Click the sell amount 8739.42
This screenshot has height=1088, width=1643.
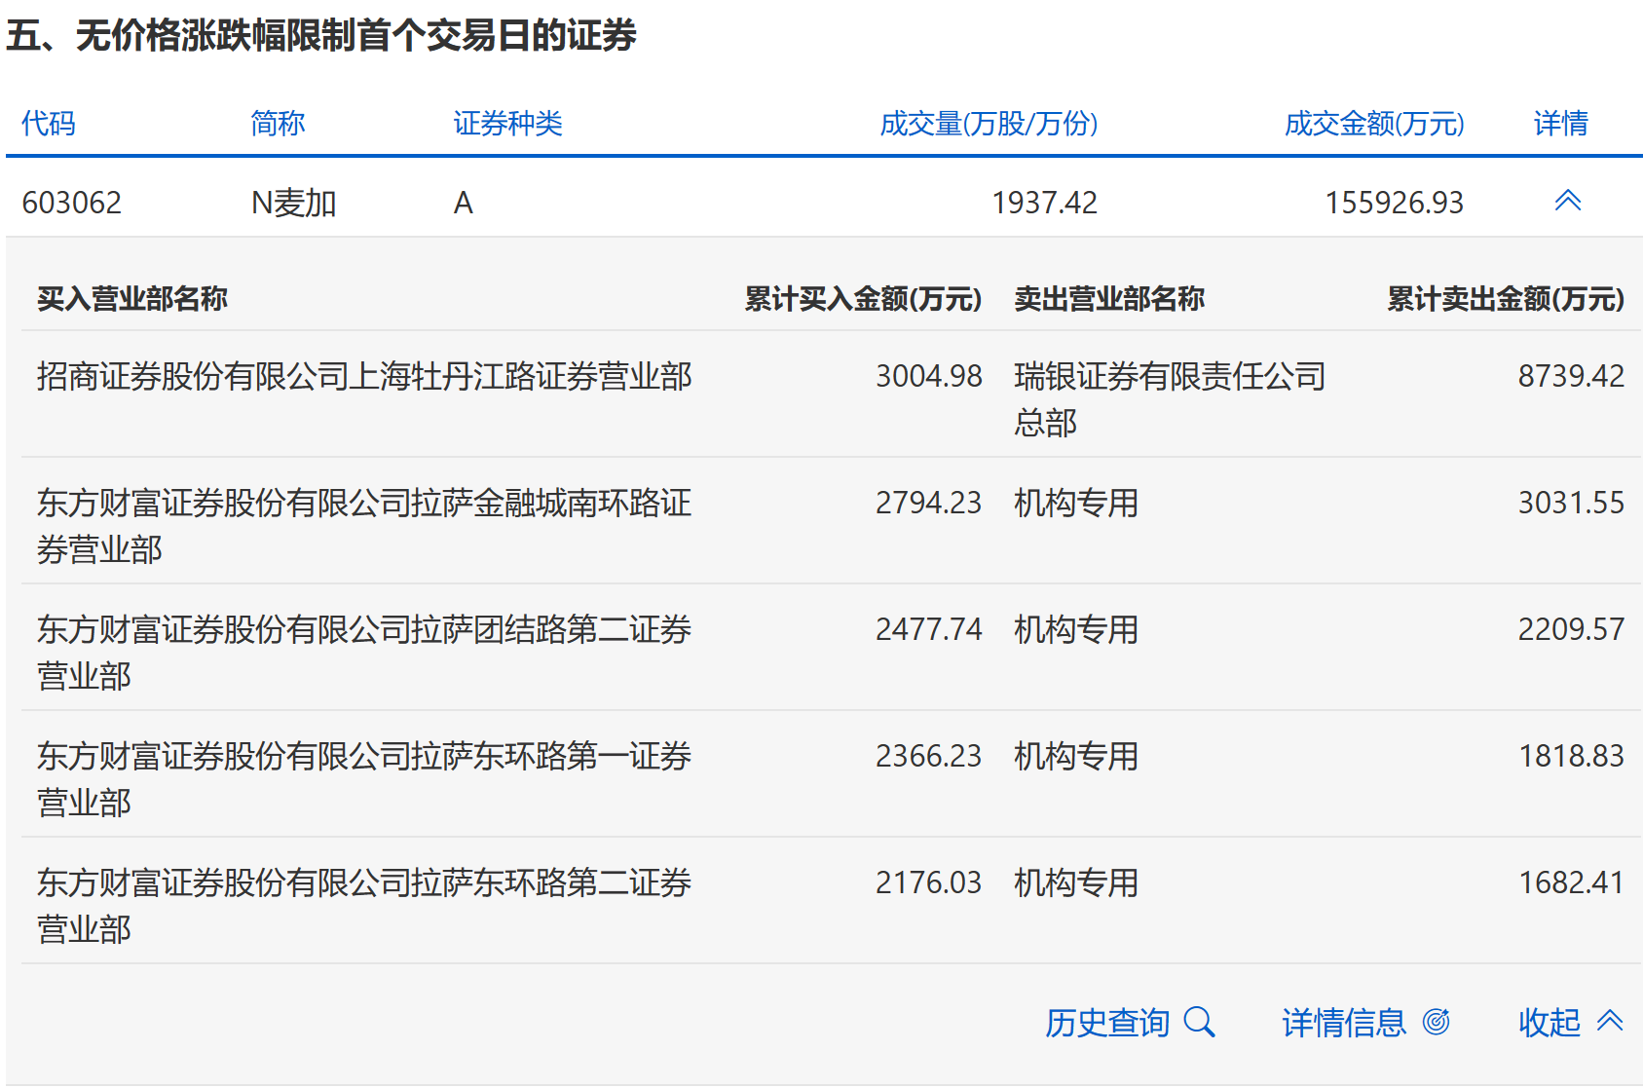point(1570,376)
